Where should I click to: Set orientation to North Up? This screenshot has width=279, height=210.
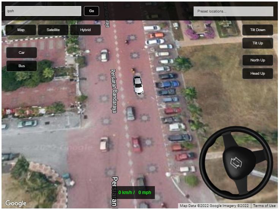[x=258, y=60]
